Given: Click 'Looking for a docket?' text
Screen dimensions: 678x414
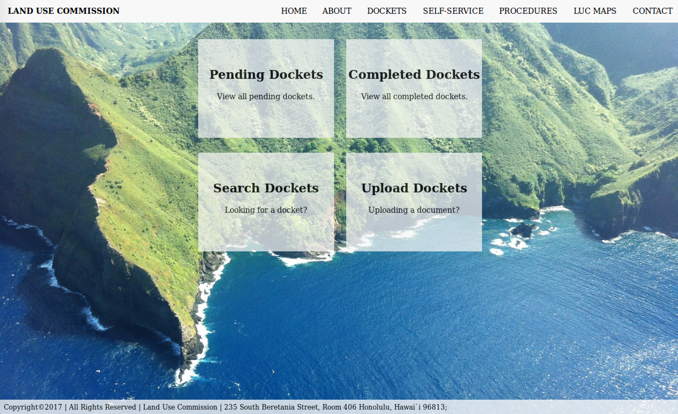Looking at the screenshot, I should pyautogui.click(x=266, y=210).
